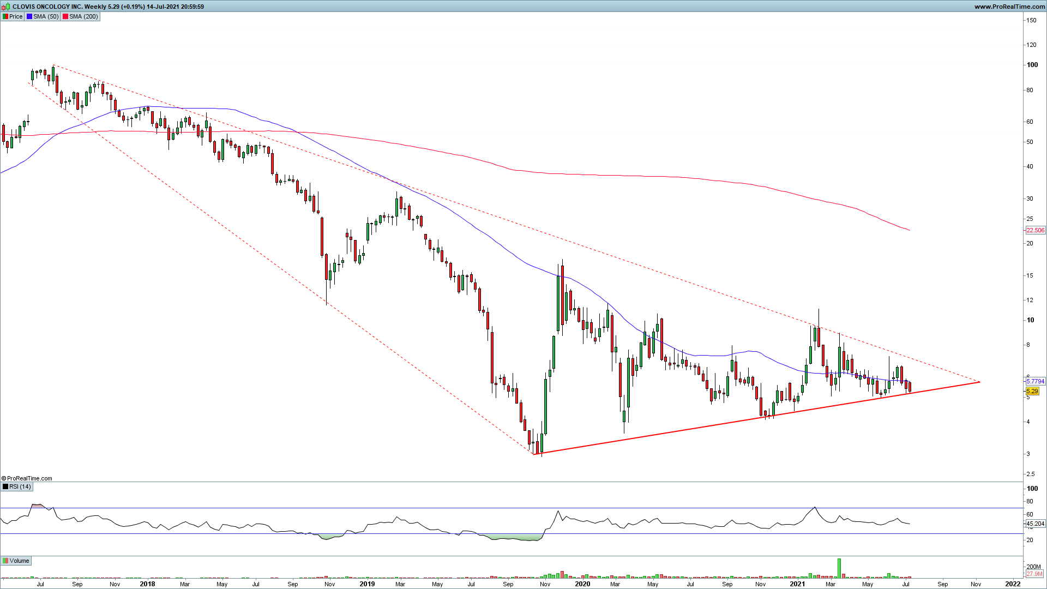Click the blue SMA (50) color swatch
Viewport: 1047px width, 589px height.
click(x=29, y=16)
